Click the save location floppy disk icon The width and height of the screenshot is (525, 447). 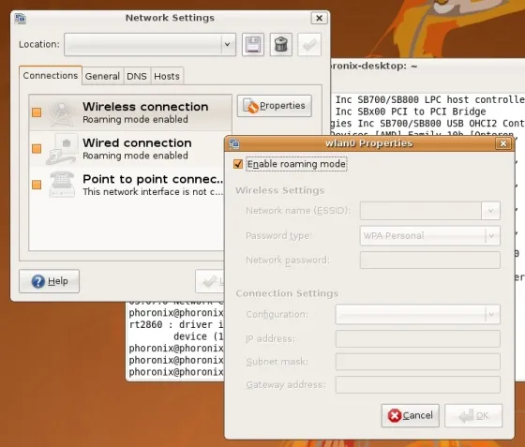coord(253,44)
